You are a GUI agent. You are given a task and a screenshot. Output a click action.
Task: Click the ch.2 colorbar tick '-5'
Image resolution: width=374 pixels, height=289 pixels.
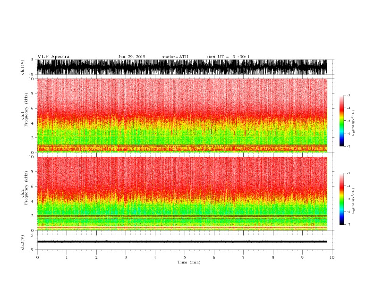pos(348,199)
